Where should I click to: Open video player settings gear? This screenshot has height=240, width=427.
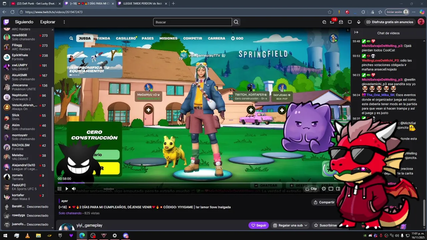coord(324,189)
